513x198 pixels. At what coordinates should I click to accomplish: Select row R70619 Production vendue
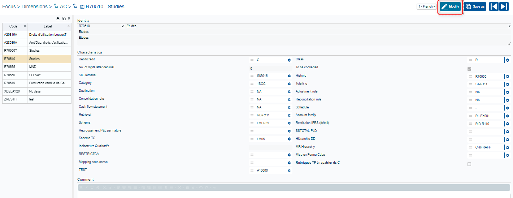pyautogui.click(x=37, y=83)
